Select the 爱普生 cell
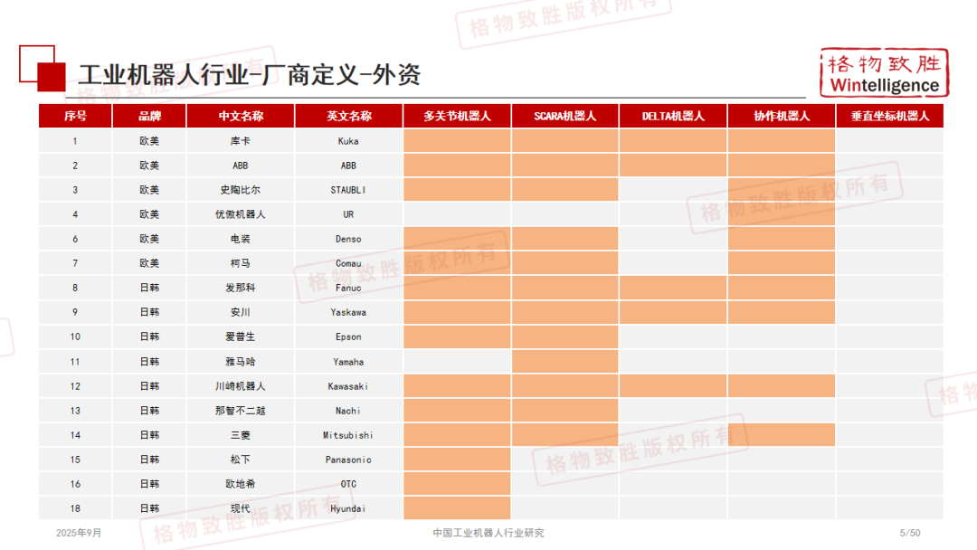Screen dimensions: 977x550 coord(241,337)
